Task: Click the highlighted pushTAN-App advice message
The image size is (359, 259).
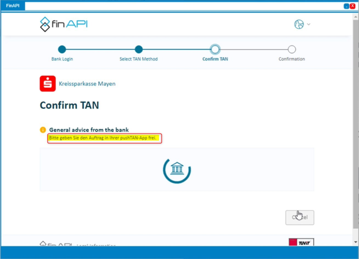Action: tap(104, 139)
